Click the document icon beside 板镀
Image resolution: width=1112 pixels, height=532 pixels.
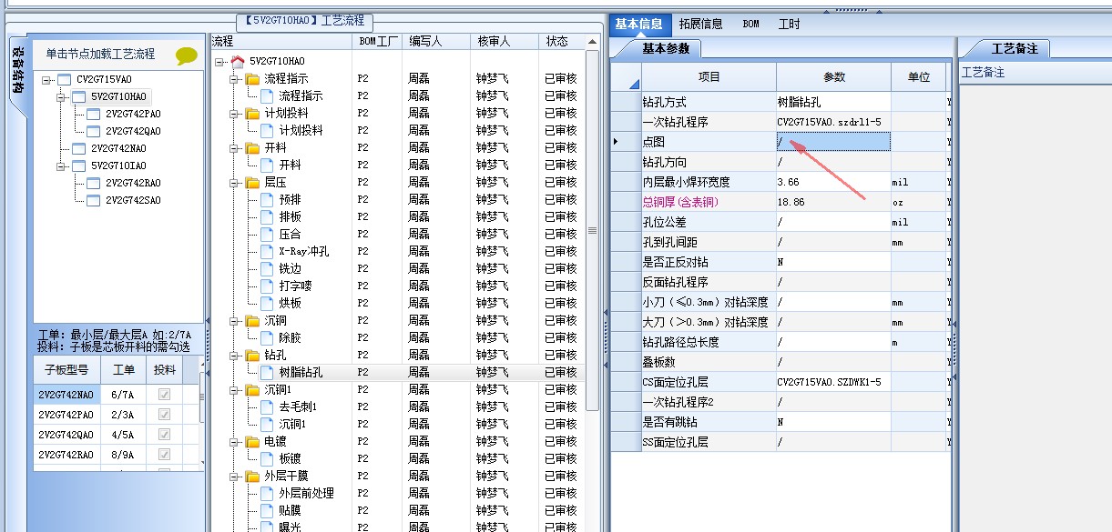[267, 458]
